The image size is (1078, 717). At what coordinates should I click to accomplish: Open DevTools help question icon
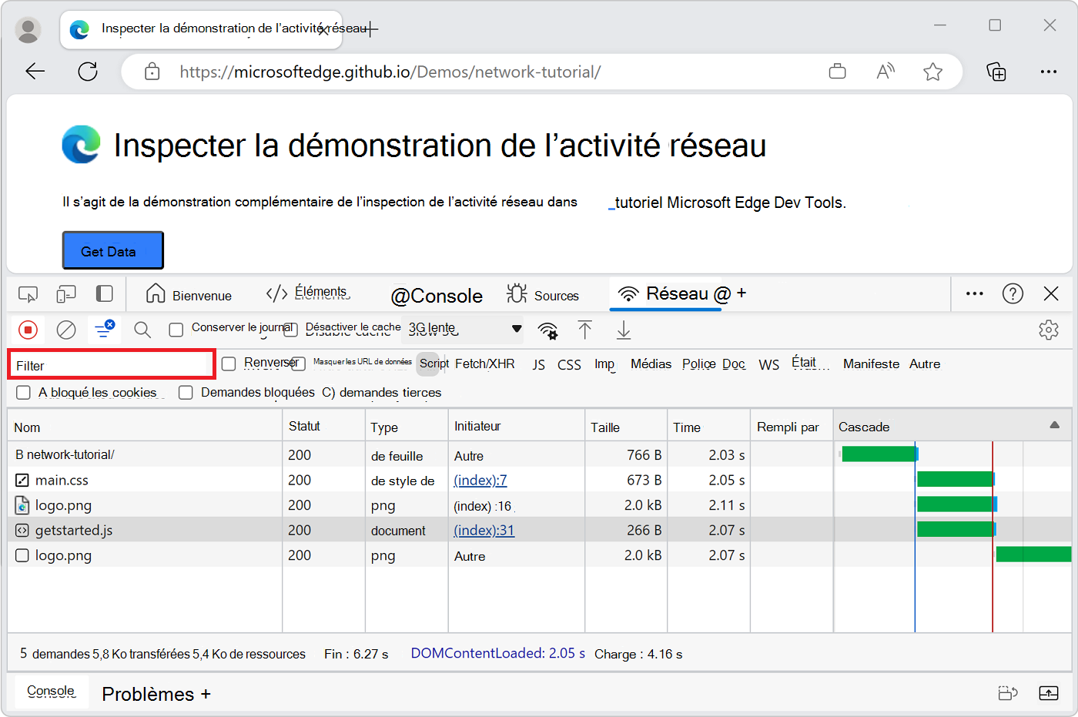1013,293
